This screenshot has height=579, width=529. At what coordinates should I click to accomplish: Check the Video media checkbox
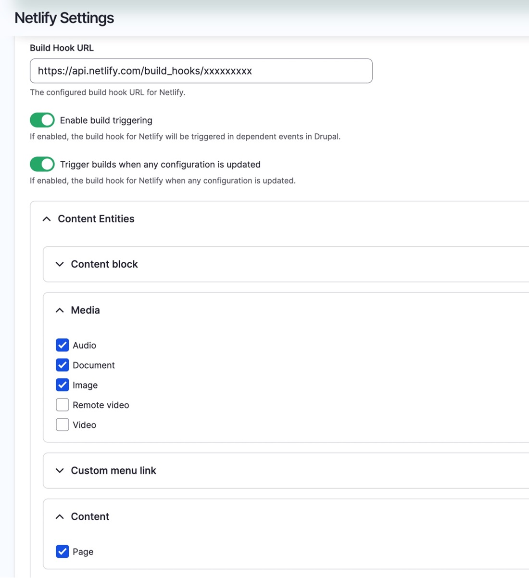(62, 425)
